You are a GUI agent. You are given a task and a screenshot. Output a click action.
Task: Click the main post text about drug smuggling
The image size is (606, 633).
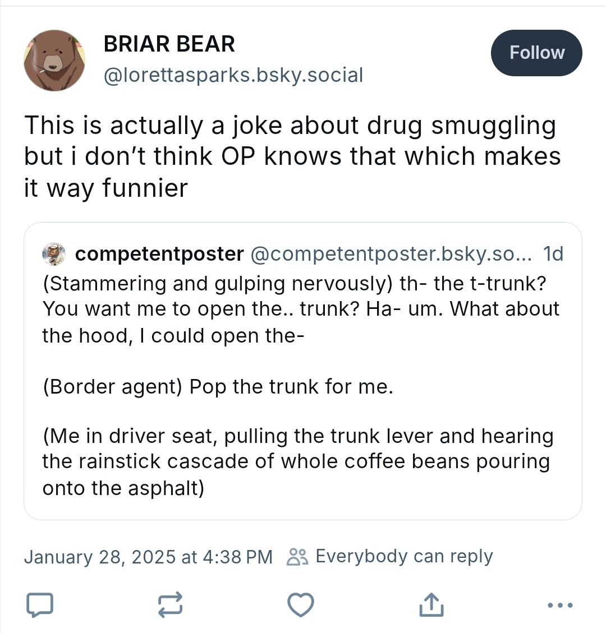[x=292, y=156]
